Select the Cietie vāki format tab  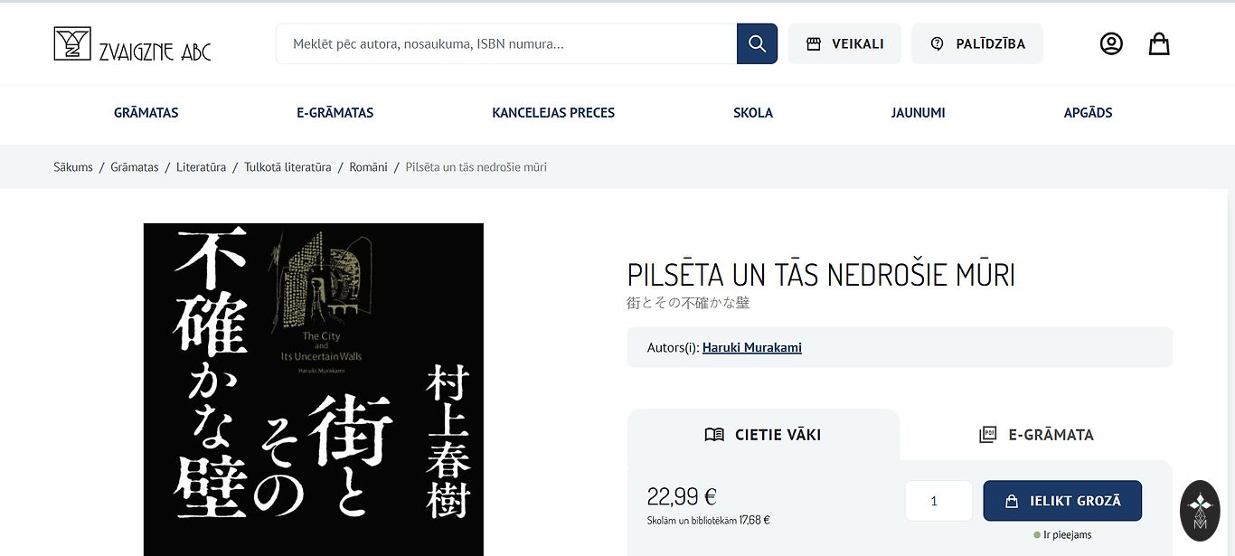tap(763, 435)
